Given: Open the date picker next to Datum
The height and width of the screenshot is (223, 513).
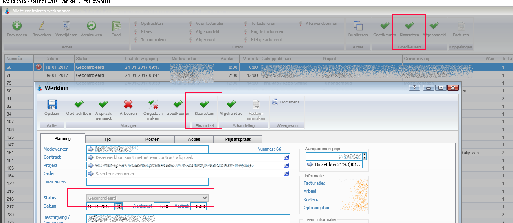Looking at the screenshot, I should [x=119, y=206].
